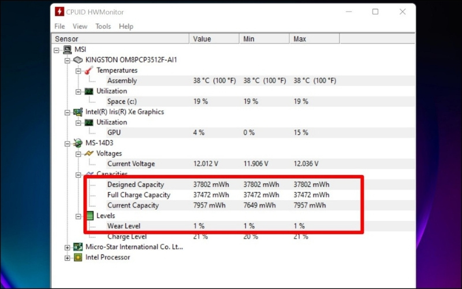Collapse the KINGSTON Temperatures group
This screenshot has height=289, width=462.
pos(78,71)
